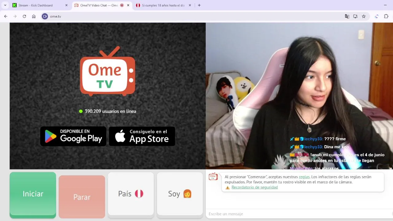The width and height of the screenshot is (393, 221).
Task: Open the App Store download badge
Action: point(142,136)
